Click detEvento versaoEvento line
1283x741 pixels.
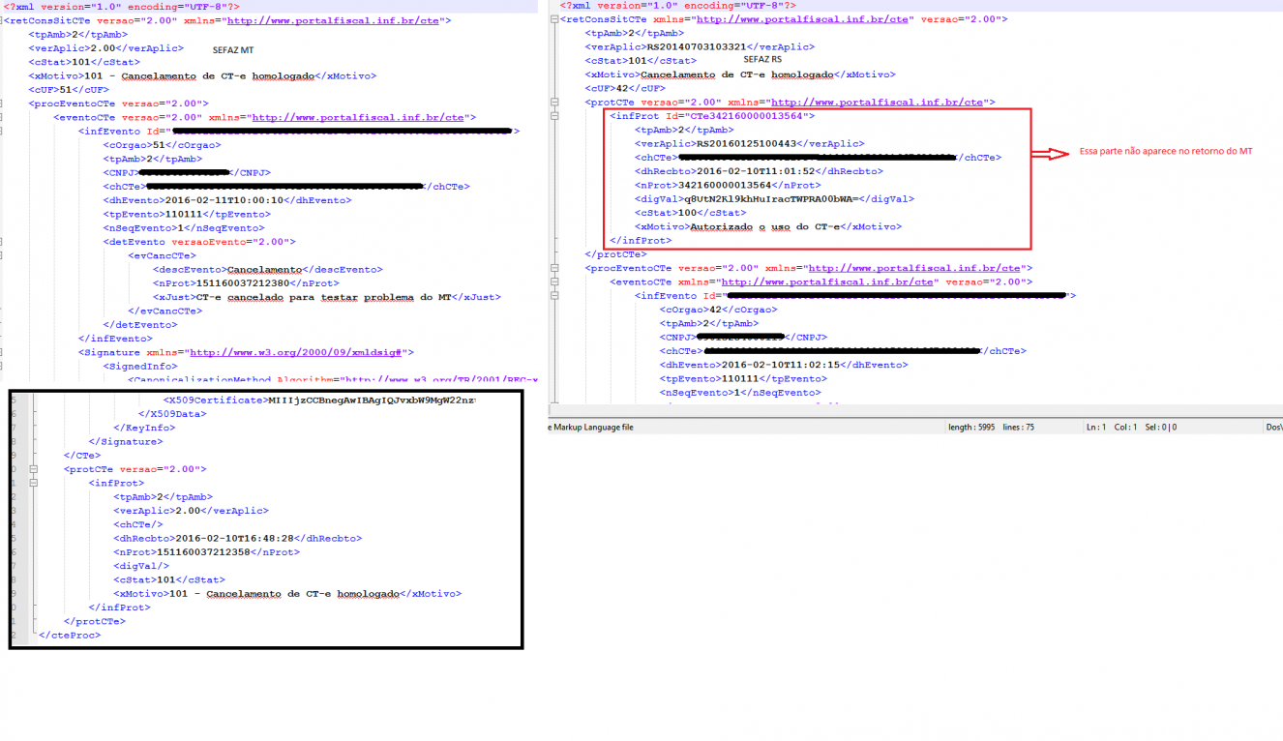pyautogui.click(x=199, y=242)
